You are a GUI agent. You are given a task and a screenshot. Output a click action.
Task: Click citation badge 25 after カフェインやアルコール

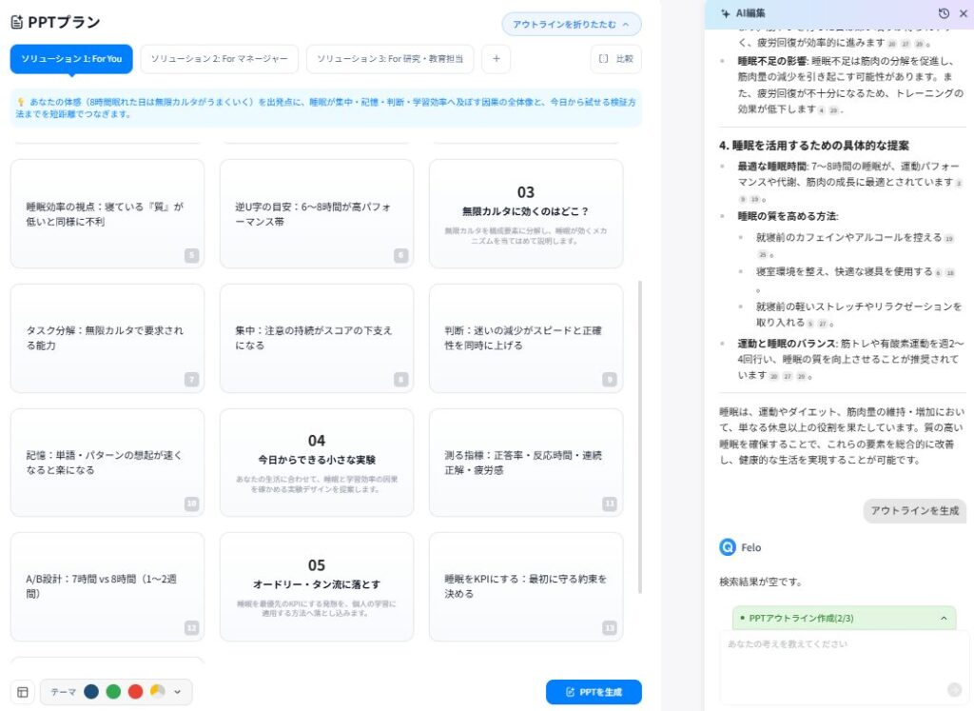click(x=762, y=254)
